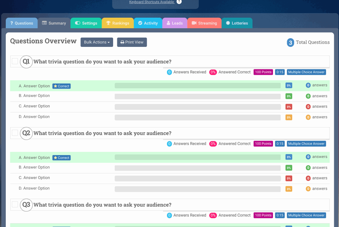Screen dimensions: 339x227
Task: Select Q2 C. Answer Option text
Action: tap(34, 178)
